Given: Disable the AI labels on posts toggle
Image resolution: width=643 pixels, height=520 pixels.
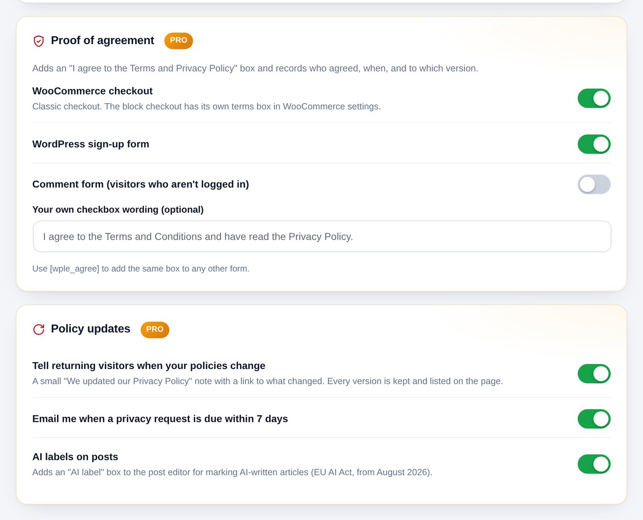Looking at the screenshot, I should click(x=594, y=464).
